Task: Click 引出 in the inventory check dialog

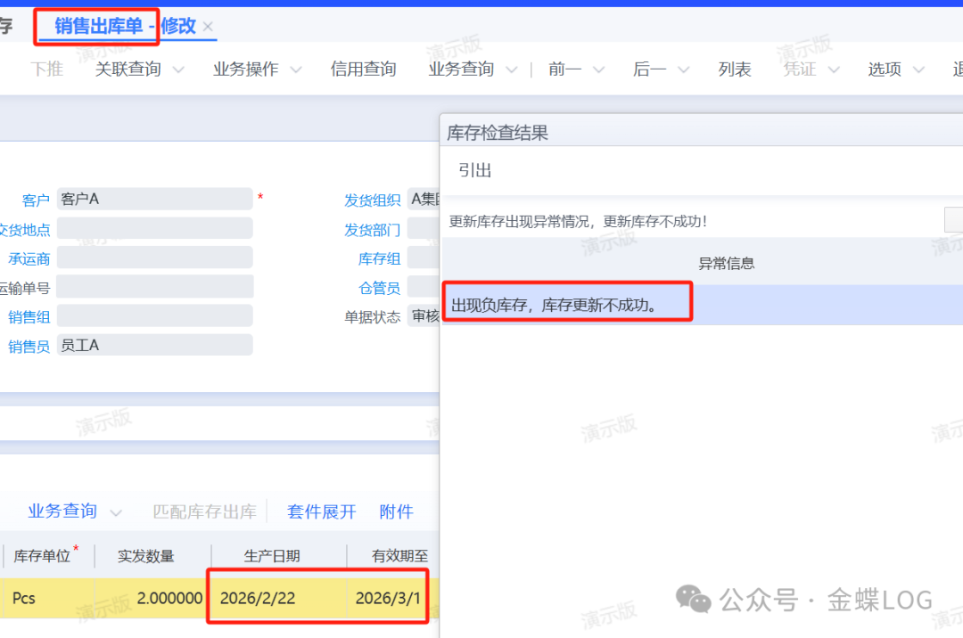Action: click(x=475, y=170)
